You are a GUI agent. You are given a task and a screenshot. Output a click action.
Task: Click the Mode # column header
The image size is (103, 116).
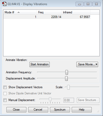point(20,12)
